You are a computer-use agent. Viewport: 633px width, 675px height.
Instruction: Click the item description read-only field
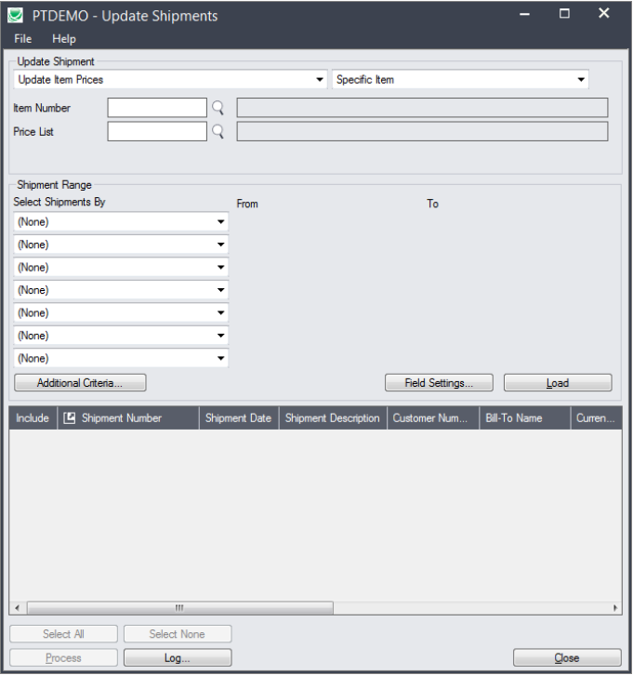point(422,108)
